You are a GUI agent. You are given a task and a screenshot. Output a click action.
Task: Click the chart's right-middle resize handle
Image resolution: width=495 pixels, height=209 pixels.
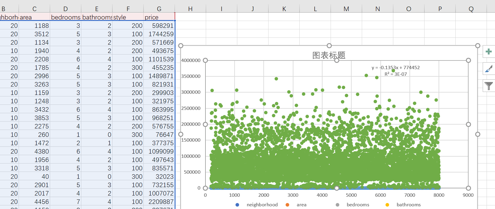click(x=478, y=134)
